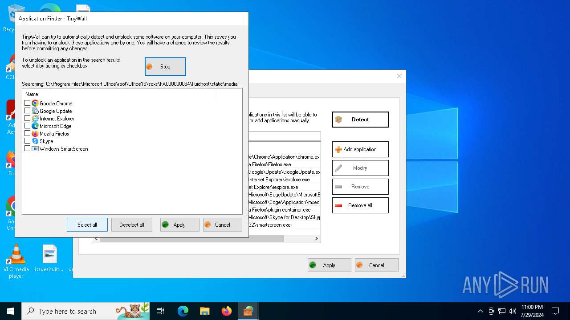Click Add application in back window
The width and height of the screenshot is (570, 320).
pyautogui.click(x=360, y=149)
